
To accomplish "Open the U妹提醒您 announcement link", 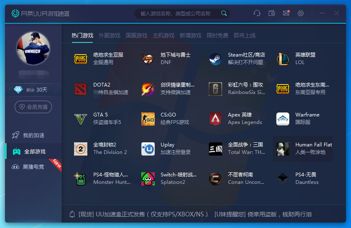I will (x=263, y=214).
